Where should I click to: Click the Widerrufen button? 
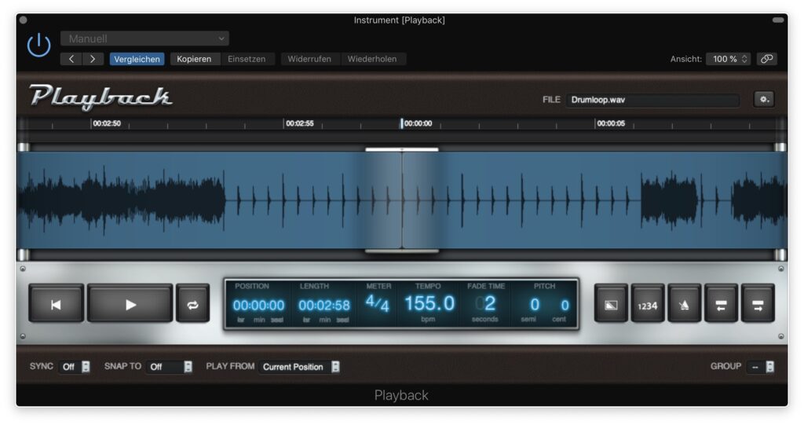click(309, 59)
